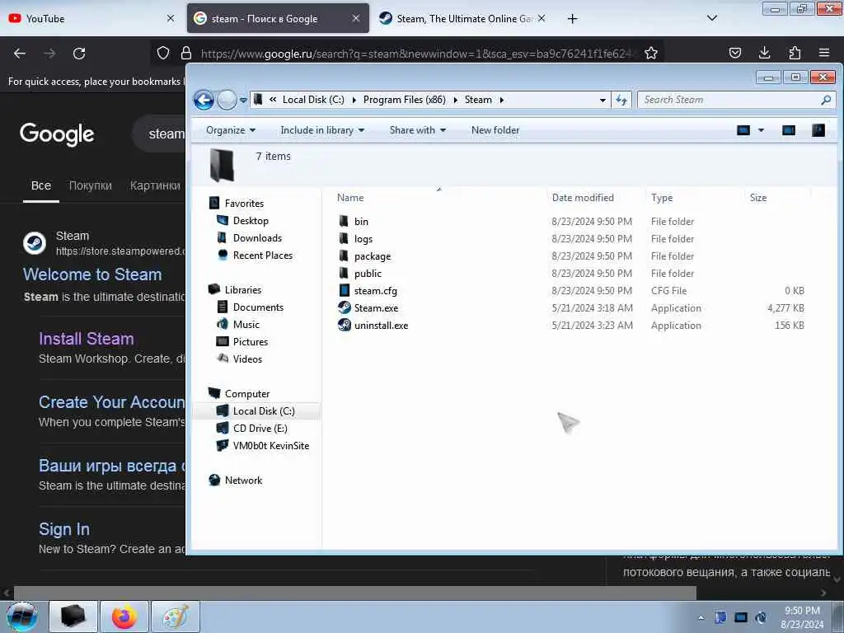
Task: Open the Documents library
Action: pyautogui.click(x=258, y=307)
